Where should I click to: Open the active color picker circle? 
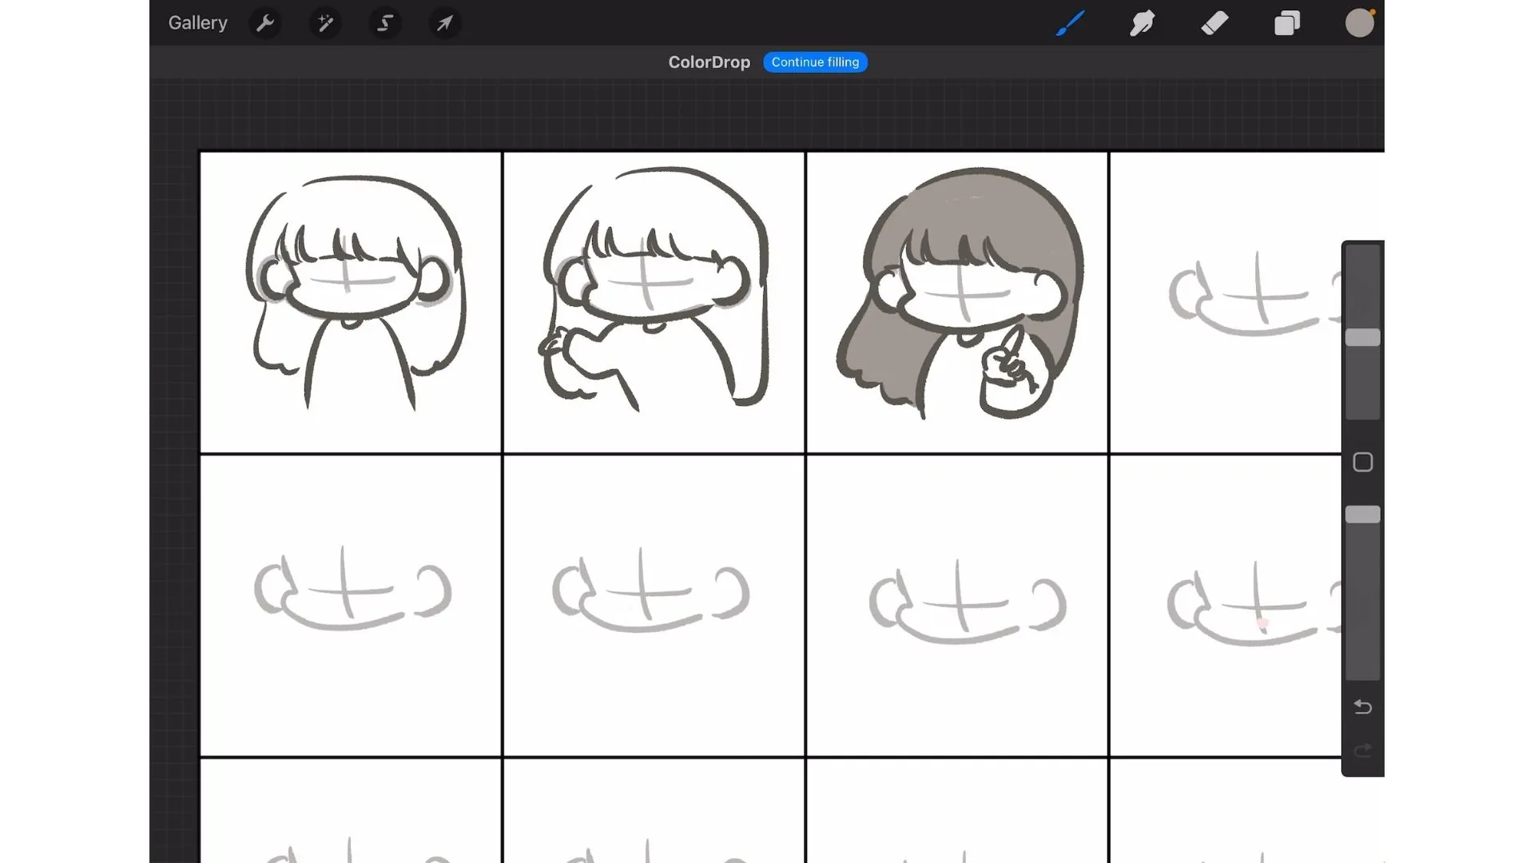(x=1359, y=23)
